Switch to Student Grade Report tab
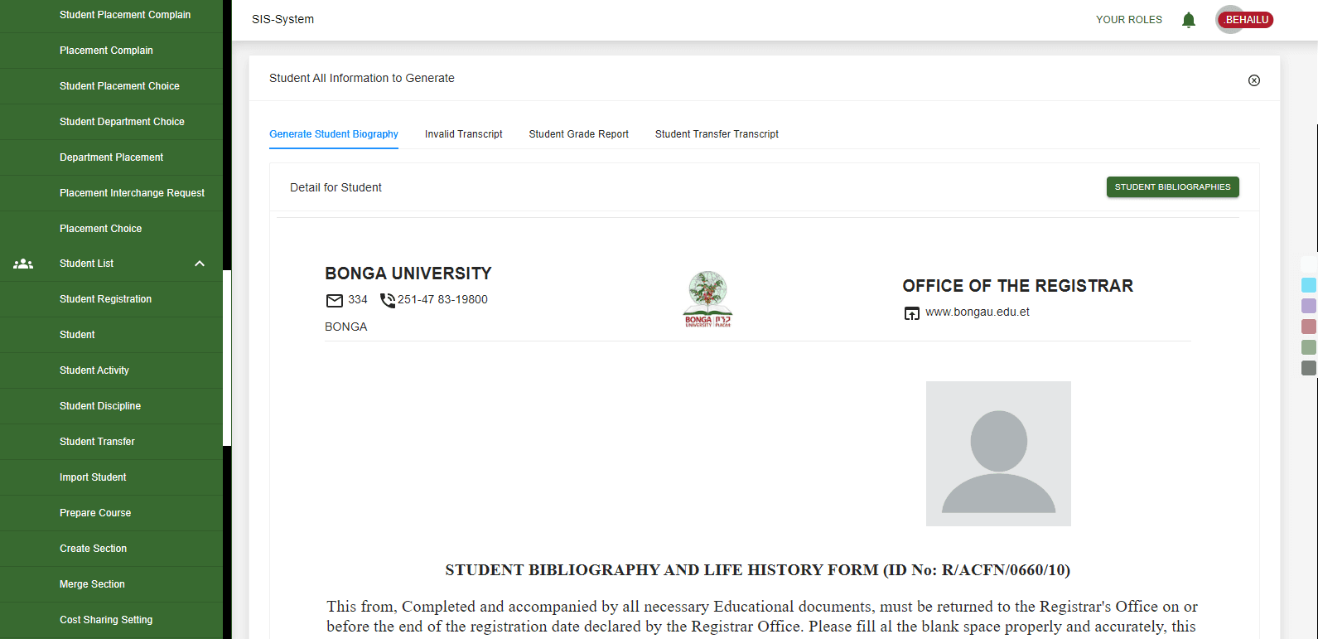 [x=579, y=134]
